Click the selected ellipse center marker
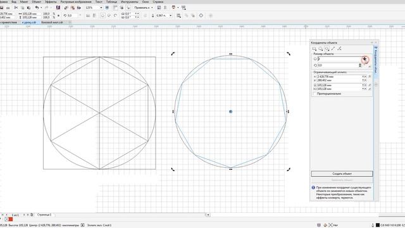405x228 pixels. [x=230, y=111]
